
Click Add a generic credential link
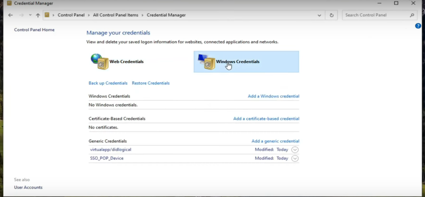pos(275,141)
